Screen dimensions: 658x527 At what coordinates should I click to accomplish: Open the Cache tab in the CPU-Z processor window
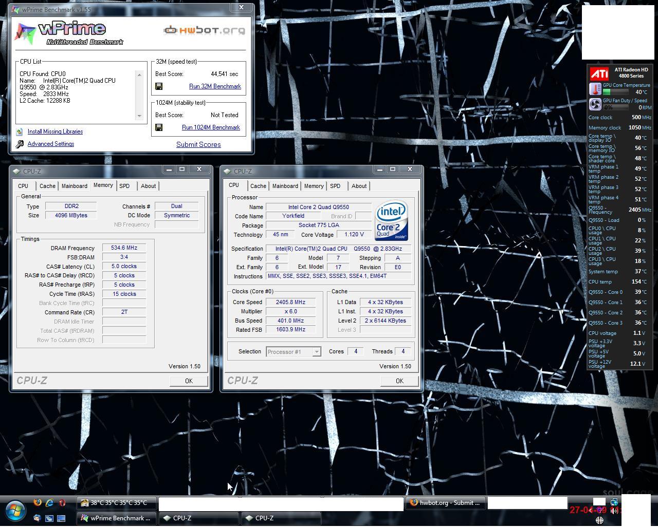click(258, 186)
